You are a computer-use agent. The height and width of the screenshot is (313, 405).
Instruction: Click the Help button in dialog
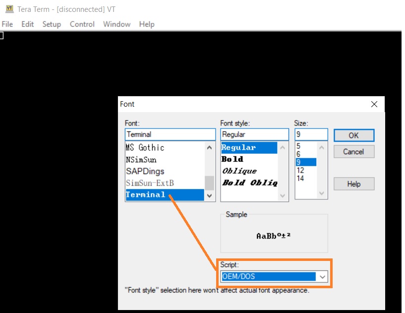[x=353, y=184]
